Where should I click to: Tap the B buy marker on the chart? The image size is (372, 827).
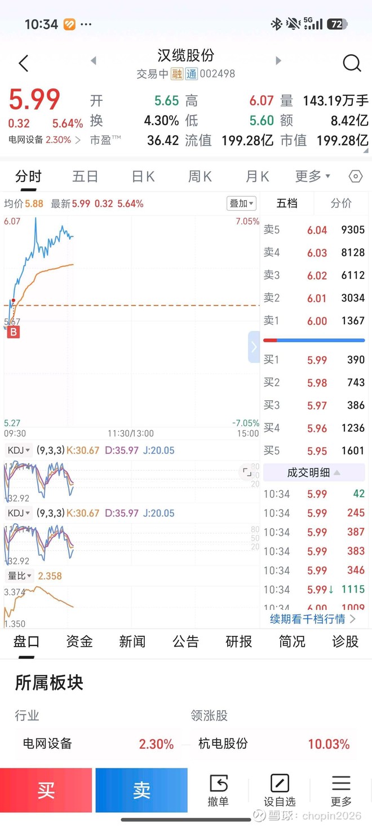click(x=13, y=332)
